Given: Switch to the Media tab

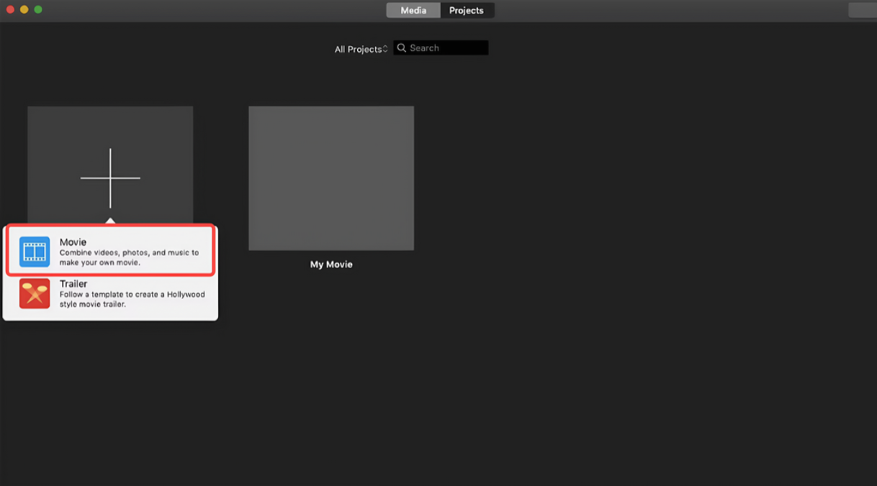Looking at the screenshot, I should click(413, 11).
